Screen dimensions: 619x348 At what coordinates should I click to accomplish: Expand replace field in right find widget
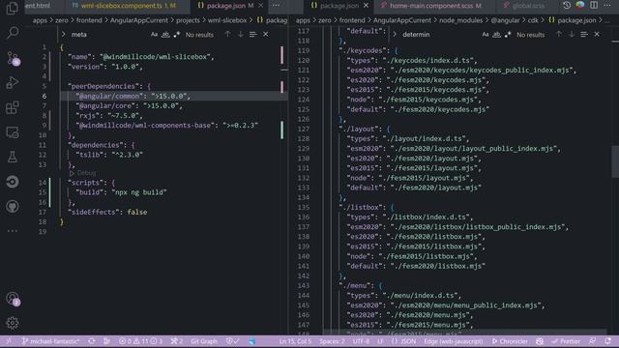(x=395, y=35)
